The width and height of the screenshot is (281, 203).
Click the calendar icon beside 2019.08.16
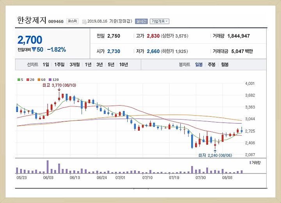tap(84, 22)
